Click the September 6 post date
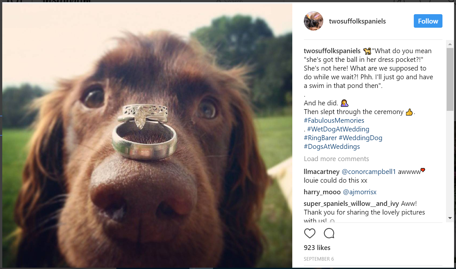The width and height of the screenshot is (456, 269). [319, 259]
